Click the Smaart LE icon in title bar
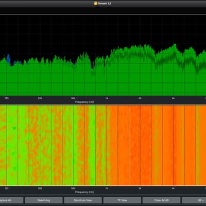 pos(95,3)
